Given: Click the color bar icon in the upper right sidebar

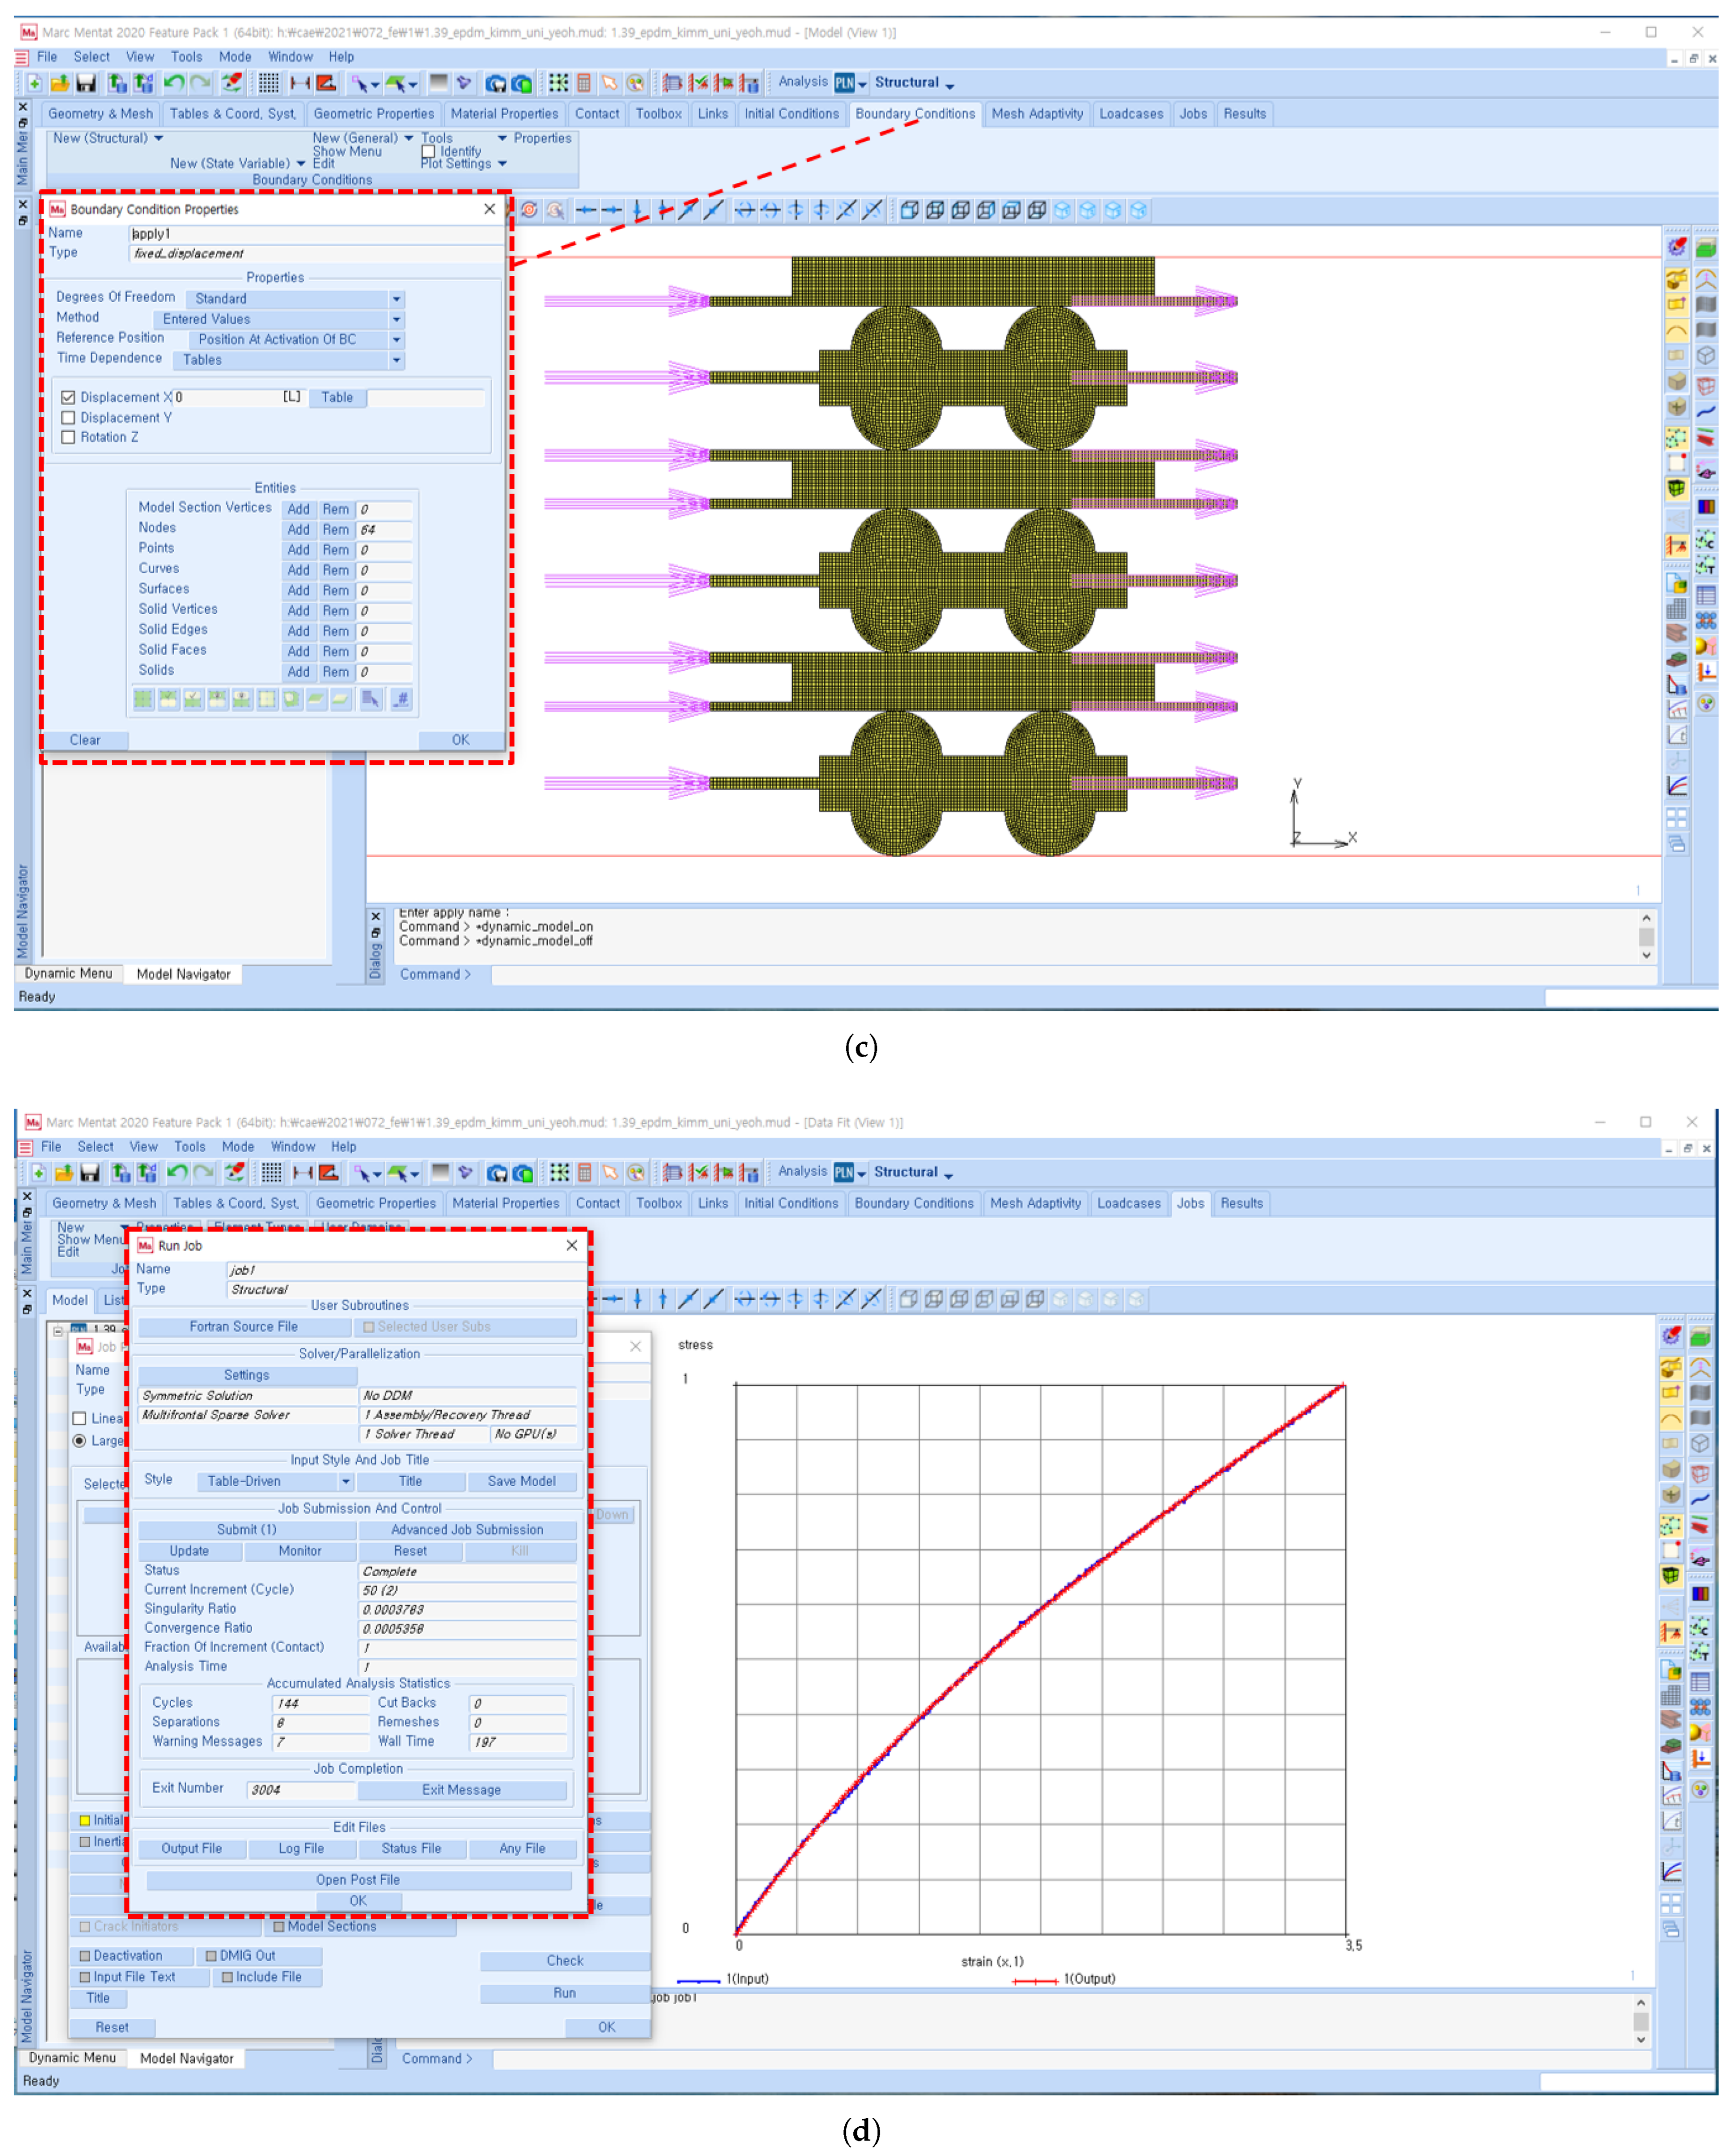Looking at the screenshot, I should click(1706, 506).
